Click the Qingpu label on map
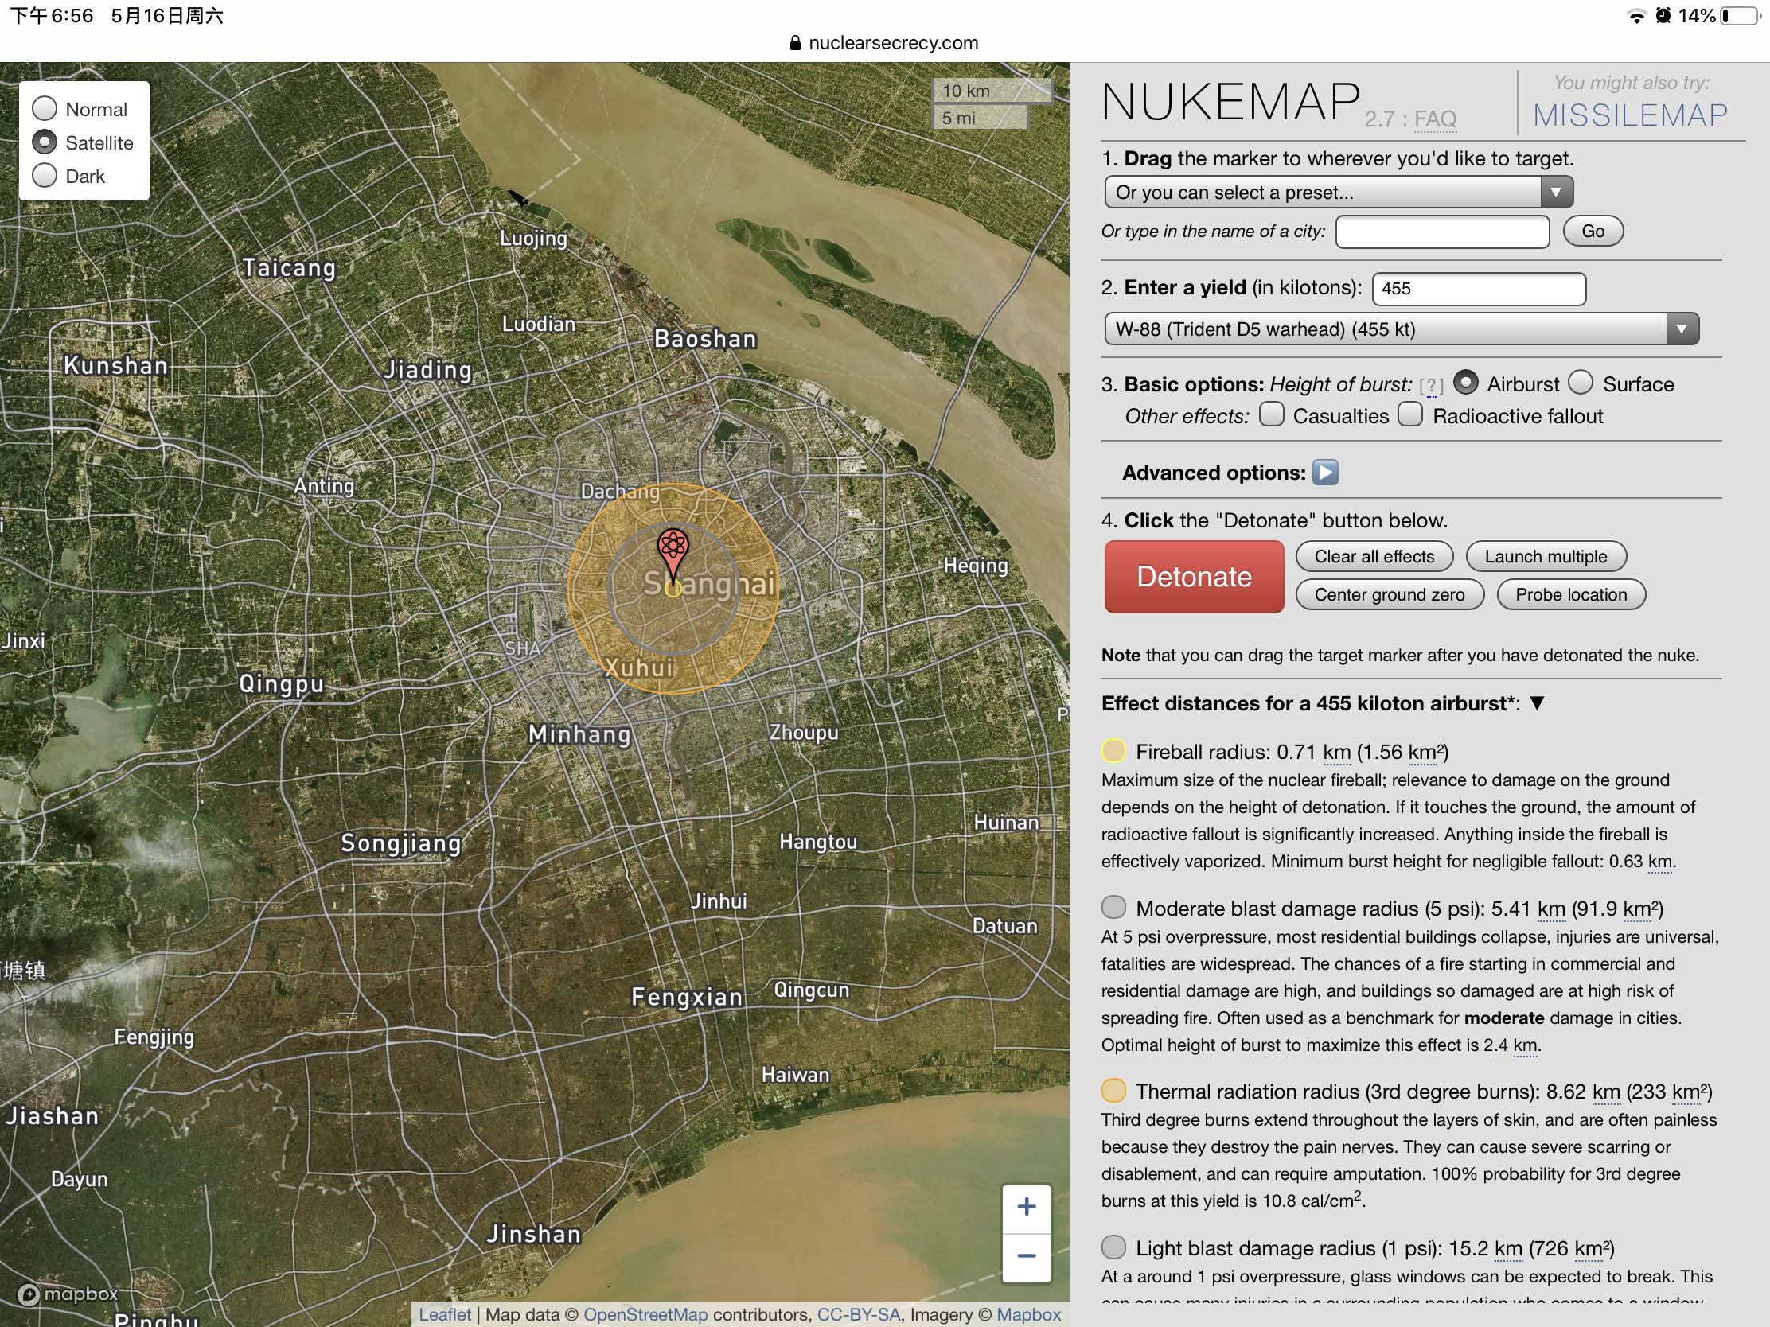This screenshot has height=1327, width=1770. 282,685
